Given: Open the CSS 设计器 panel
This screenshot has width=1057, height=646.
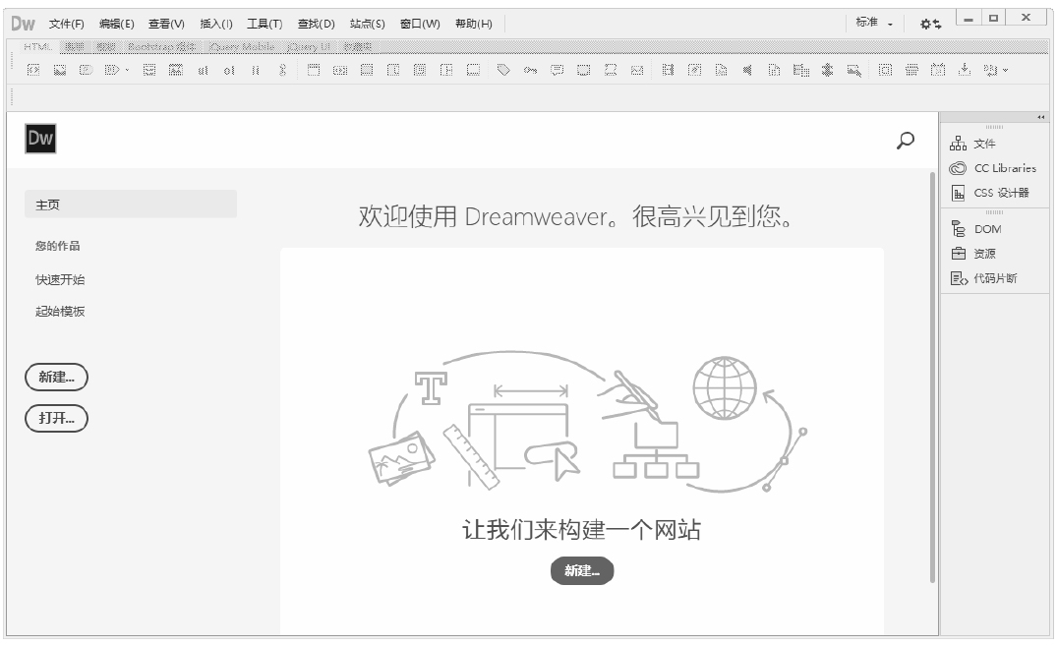Looking at the screenshot, I should [990, 193].
